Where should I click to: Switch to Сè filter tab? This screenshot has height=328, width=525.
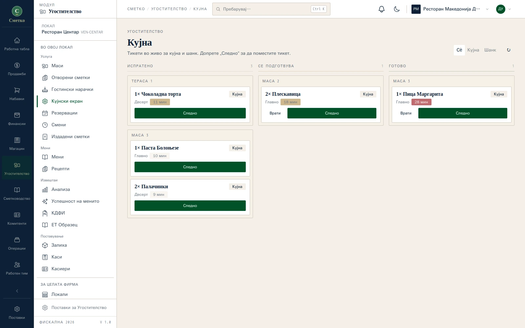click(459, 50)
